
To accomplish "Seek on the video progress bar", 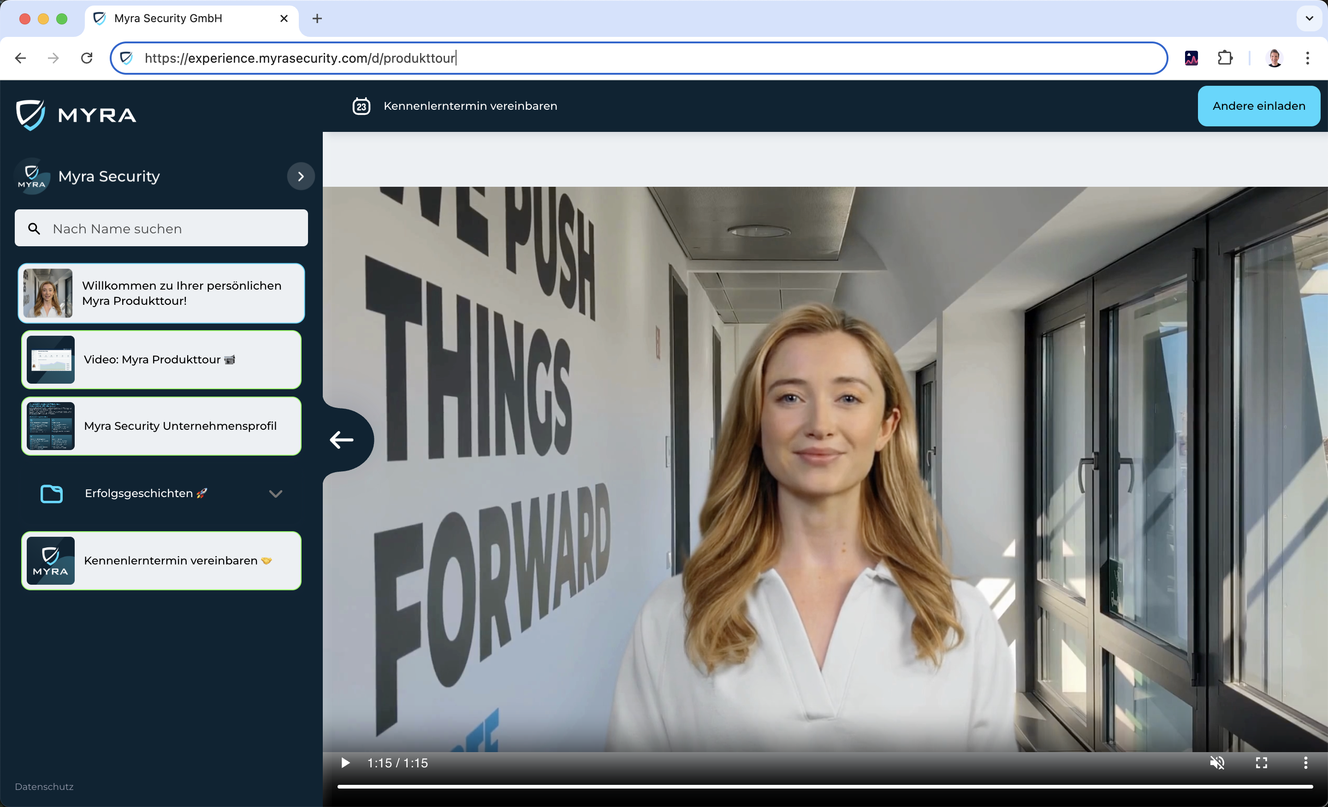I will 824,787.
